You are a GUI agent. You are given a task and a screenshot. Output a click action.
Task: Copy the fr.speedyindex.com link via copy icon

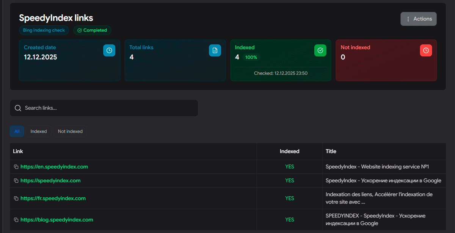point(16,199)
